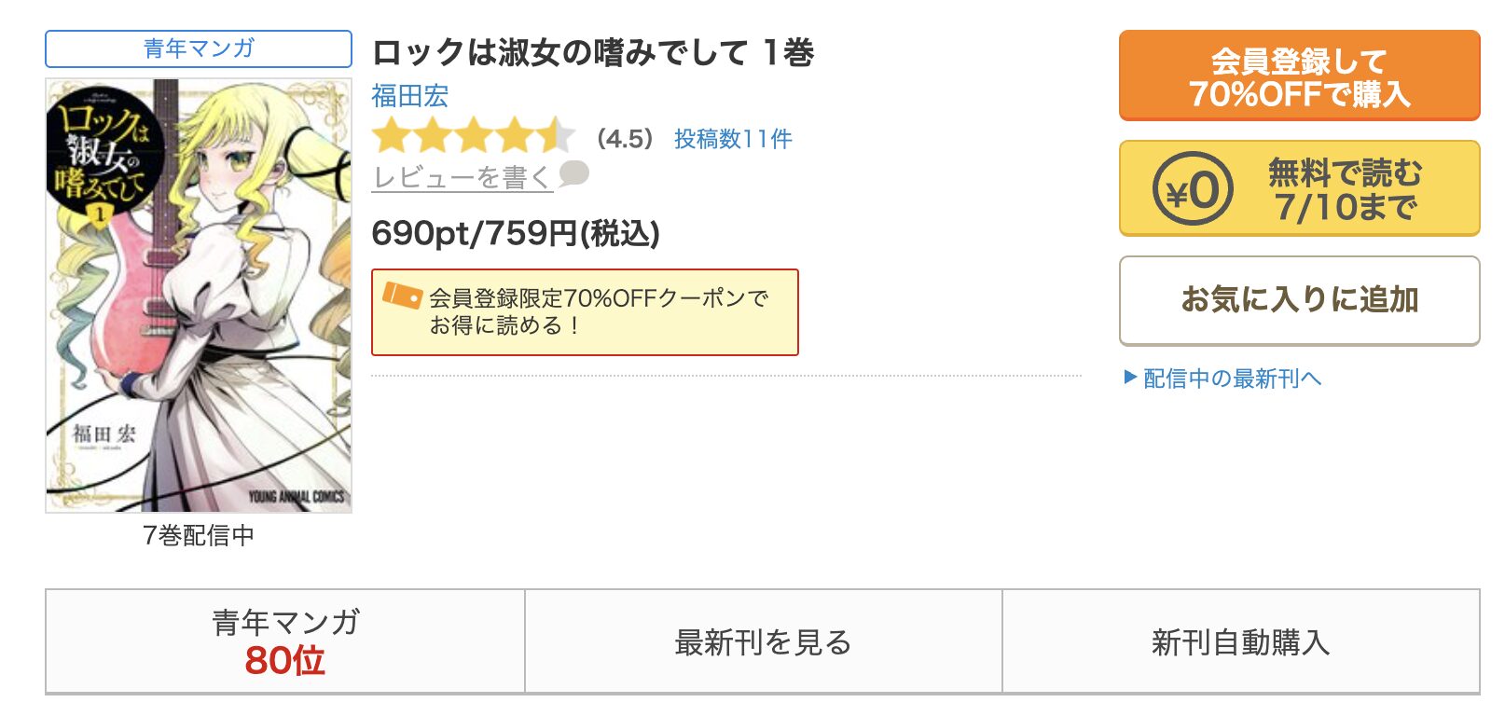Click the half-filled fifth rating star
This screenshot has height=716, width=1505.
click(x=556, y=136)
